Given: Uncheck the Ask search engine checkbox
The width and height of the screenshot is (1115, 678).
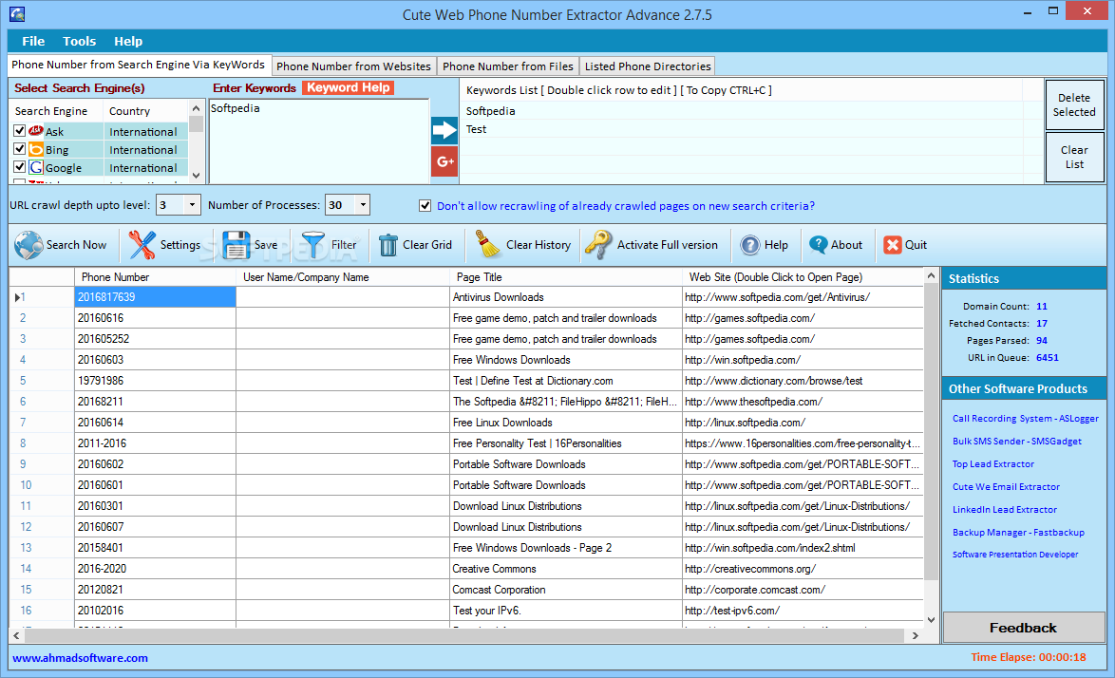Looking at the screenshot, I should tap(19, 131).
